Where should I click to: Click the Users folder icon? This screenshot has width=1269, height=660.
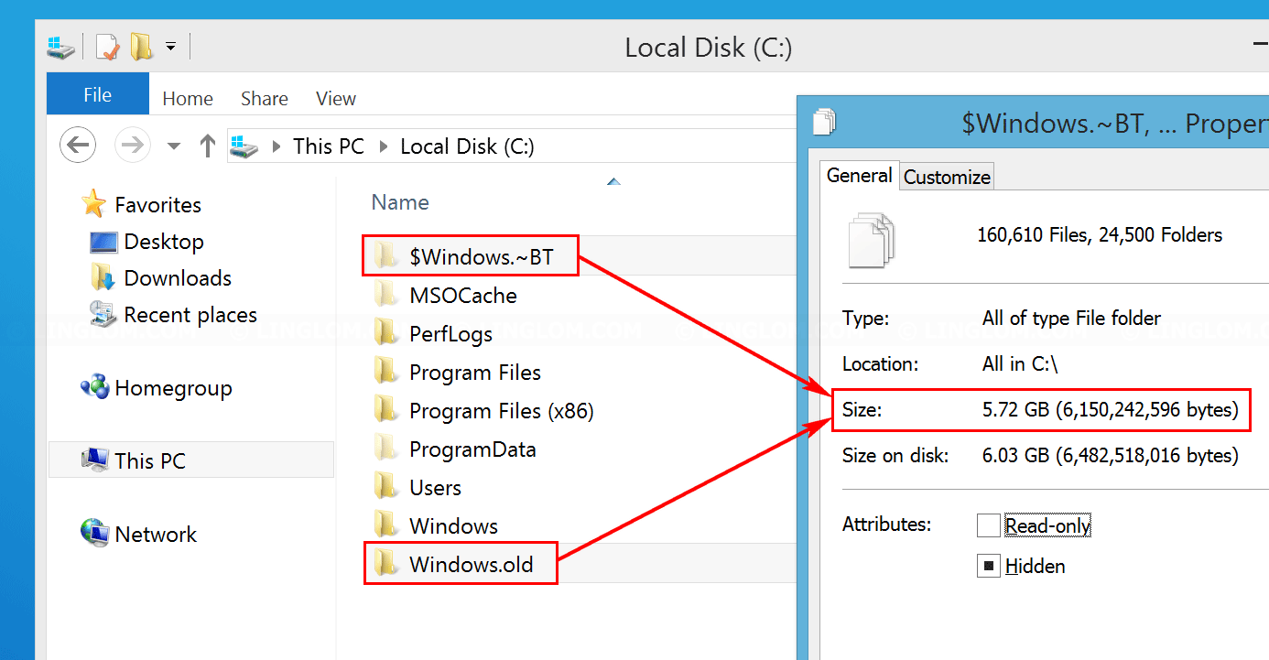[x=386, y=487]
